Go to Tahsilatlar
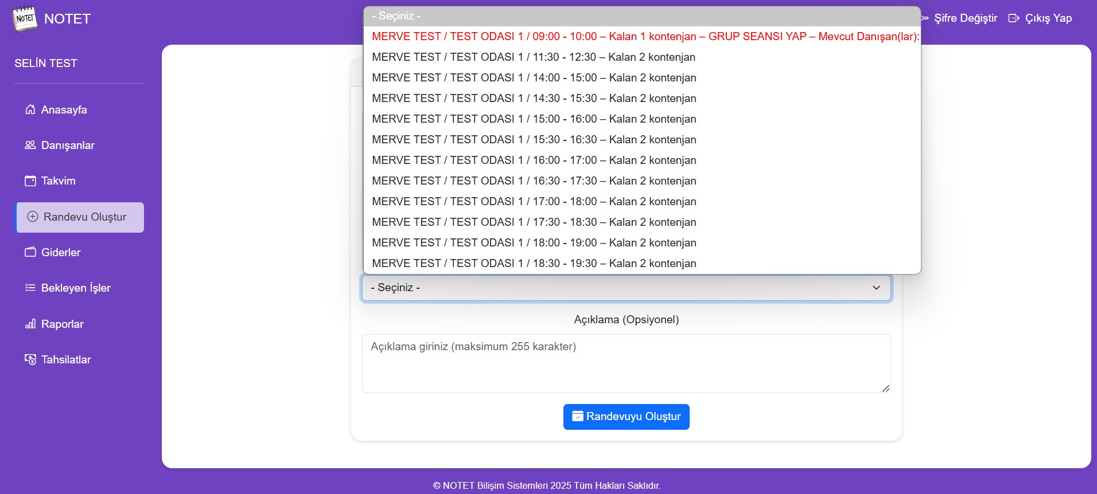This screenshot has height=494, width=1097. pyautogui.click(x=79, y=359)
